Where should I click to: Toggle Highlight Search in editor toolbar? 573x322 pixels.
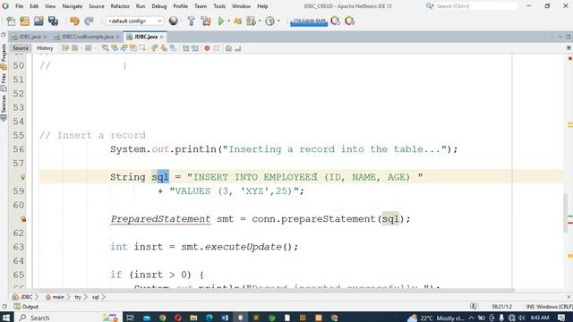(x=133, y=48)
